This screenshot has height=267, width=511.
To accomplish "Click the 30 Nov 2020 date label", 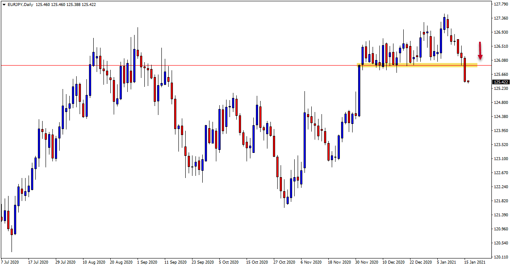I will [366, 262].
